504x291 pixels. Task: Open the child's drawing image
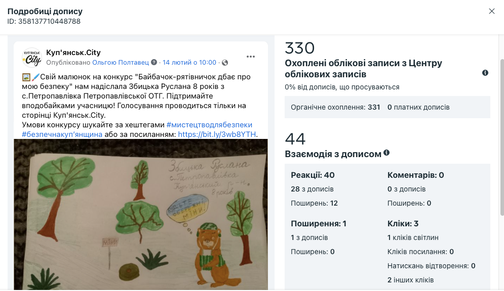(141, 214)
